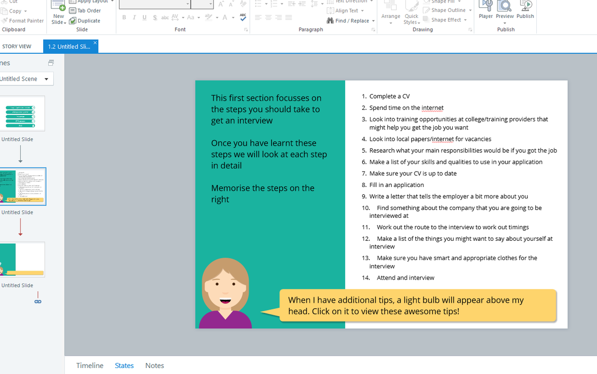
Task: Select the third slide thumbnail
Action: click(x=22, y=260)
